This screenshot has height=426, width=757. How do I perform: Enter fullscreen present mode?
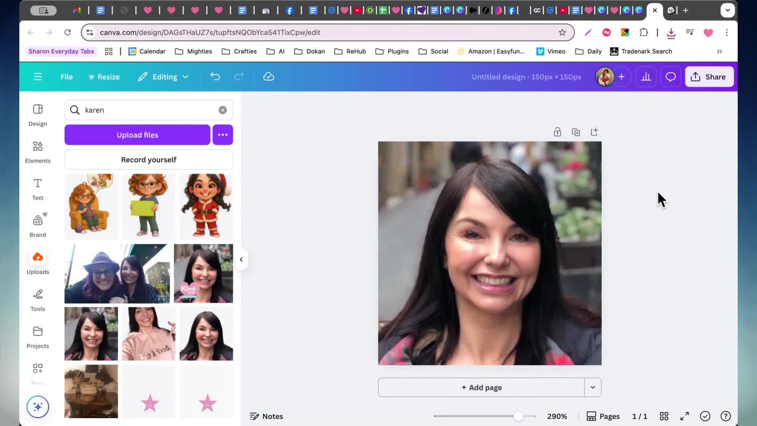tap(684, 416)
